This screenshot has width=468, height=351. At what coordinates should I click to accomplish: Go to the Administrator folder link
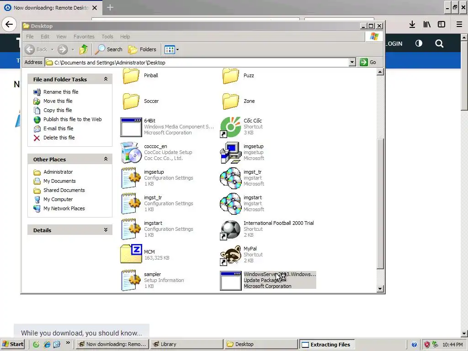coord(58,172)
